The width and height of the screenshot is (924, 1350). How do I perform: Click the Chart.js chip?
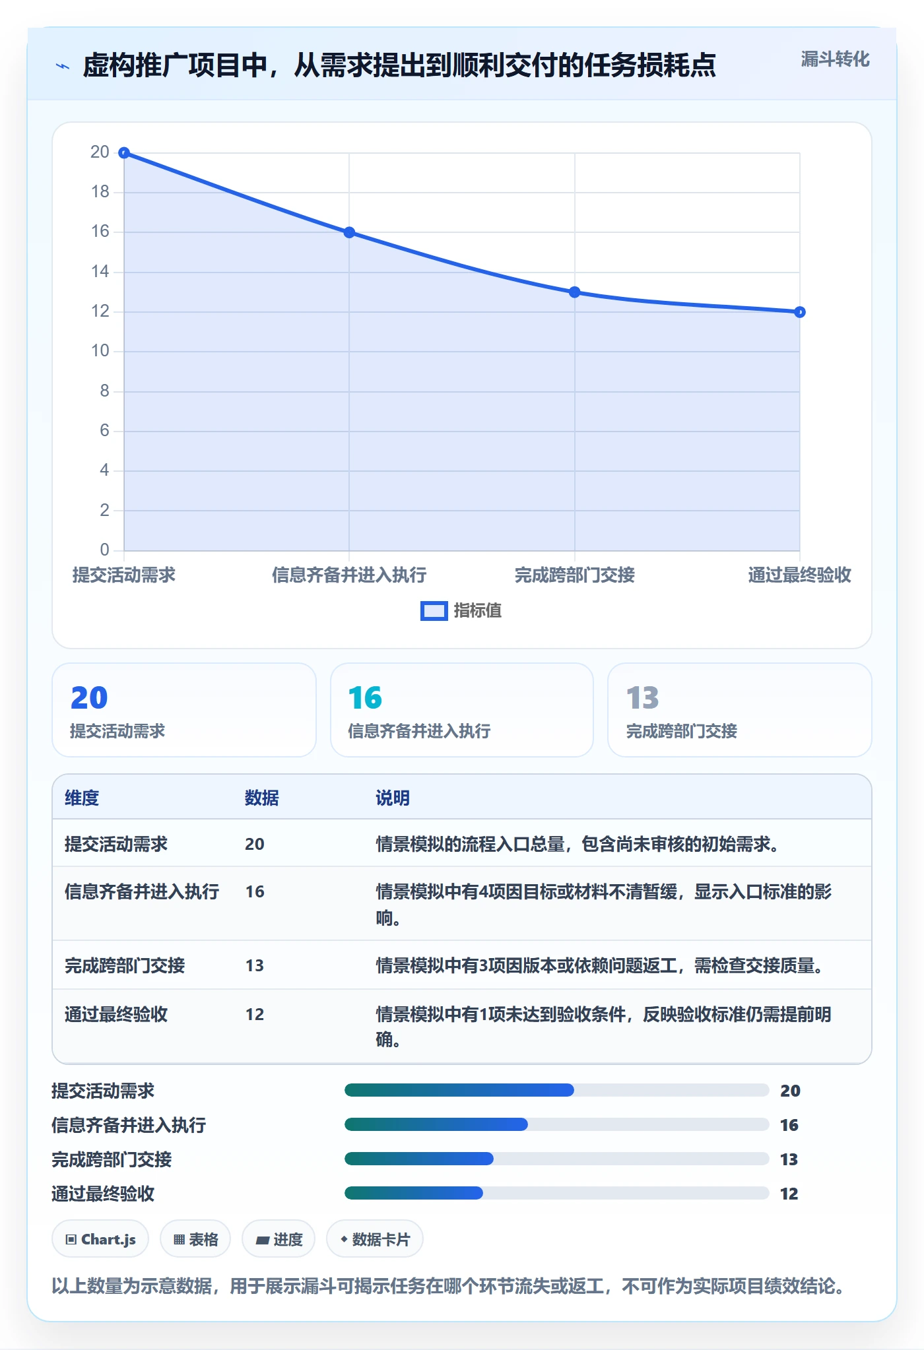[100, 1239]
